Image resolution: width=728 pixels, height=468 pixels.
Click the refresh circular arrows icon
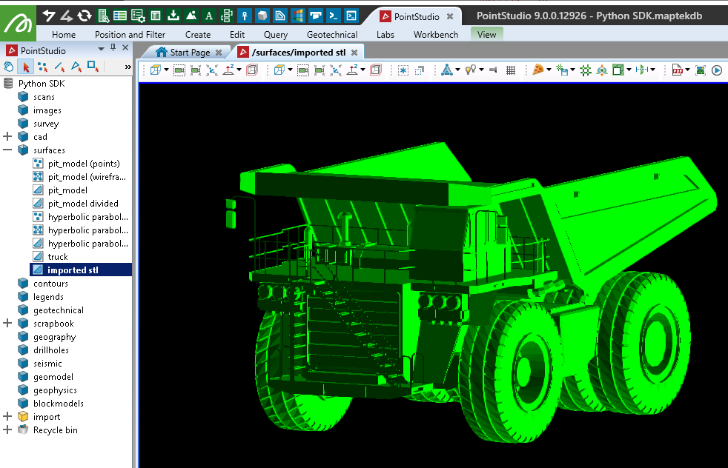point(85,15)
